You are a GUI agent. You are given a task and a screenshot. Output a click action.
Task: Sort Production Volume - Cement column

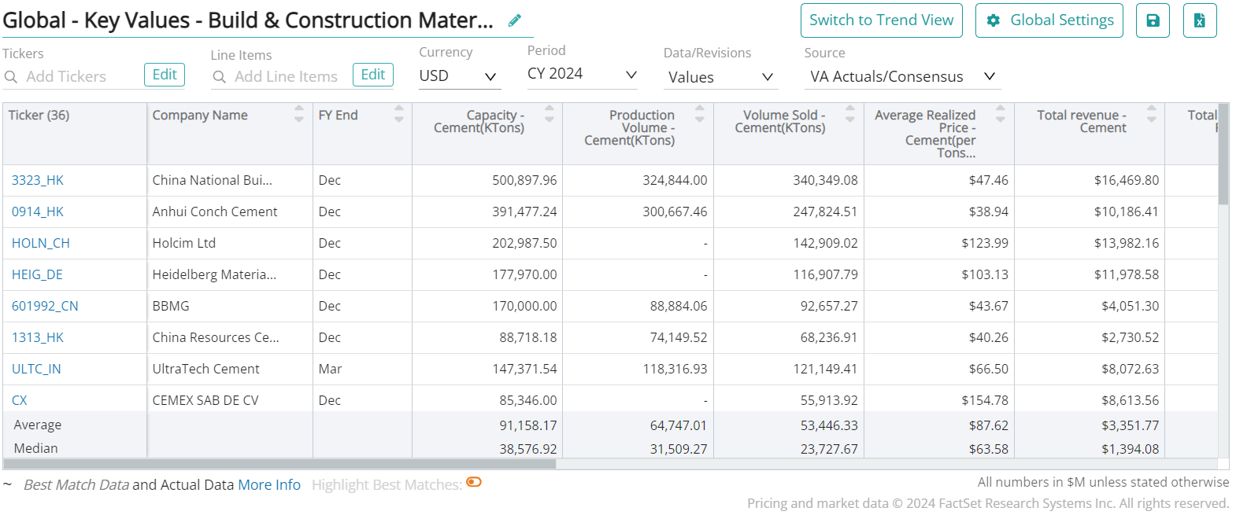click(x=700, y=114)
